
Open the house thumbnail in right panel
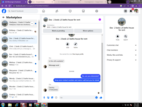point(122,22)
